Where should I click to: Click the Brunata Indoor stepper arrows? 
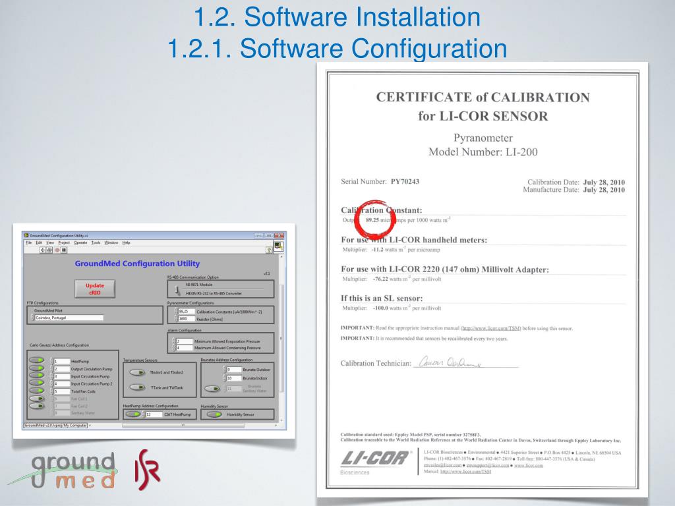(x=224, y=378)
